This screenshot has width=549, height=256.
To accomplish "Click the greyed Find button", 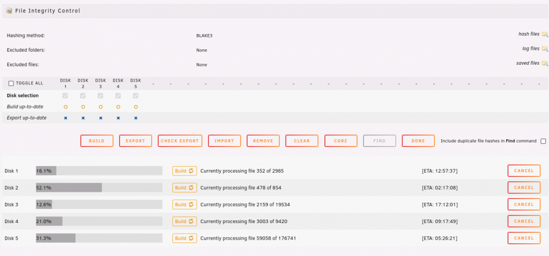I will pyautogui.click(x=379, y=141).
